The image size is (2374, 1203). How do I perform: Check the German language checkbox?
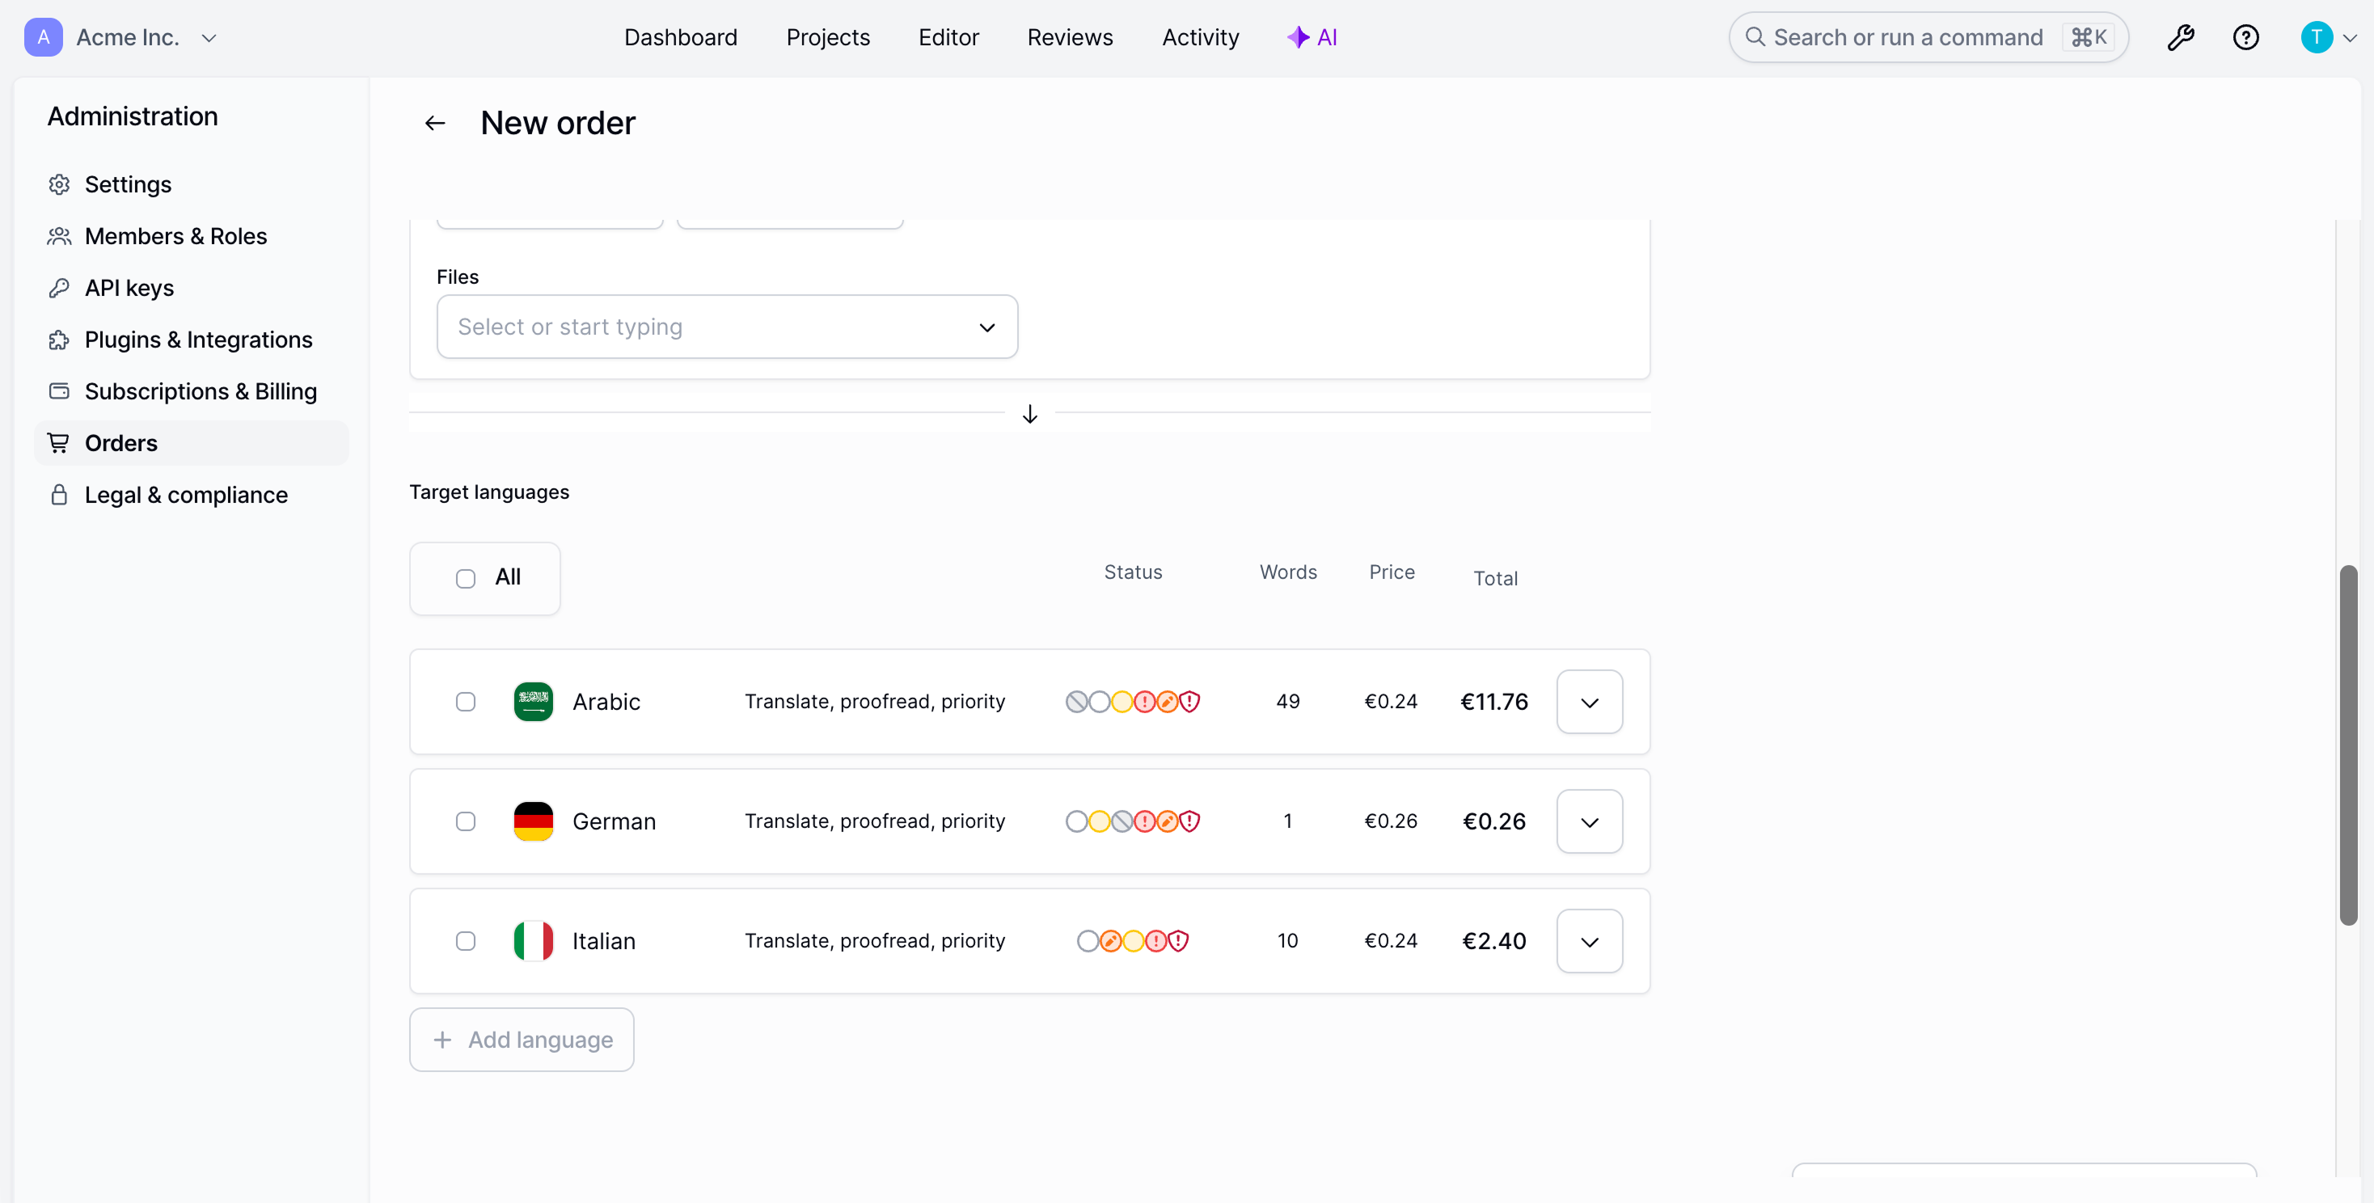pos(466,821)
